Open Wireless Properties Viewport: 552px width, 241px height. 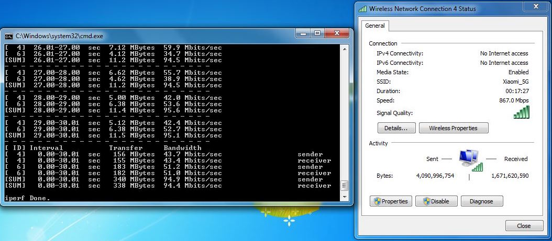coord(453,128)
